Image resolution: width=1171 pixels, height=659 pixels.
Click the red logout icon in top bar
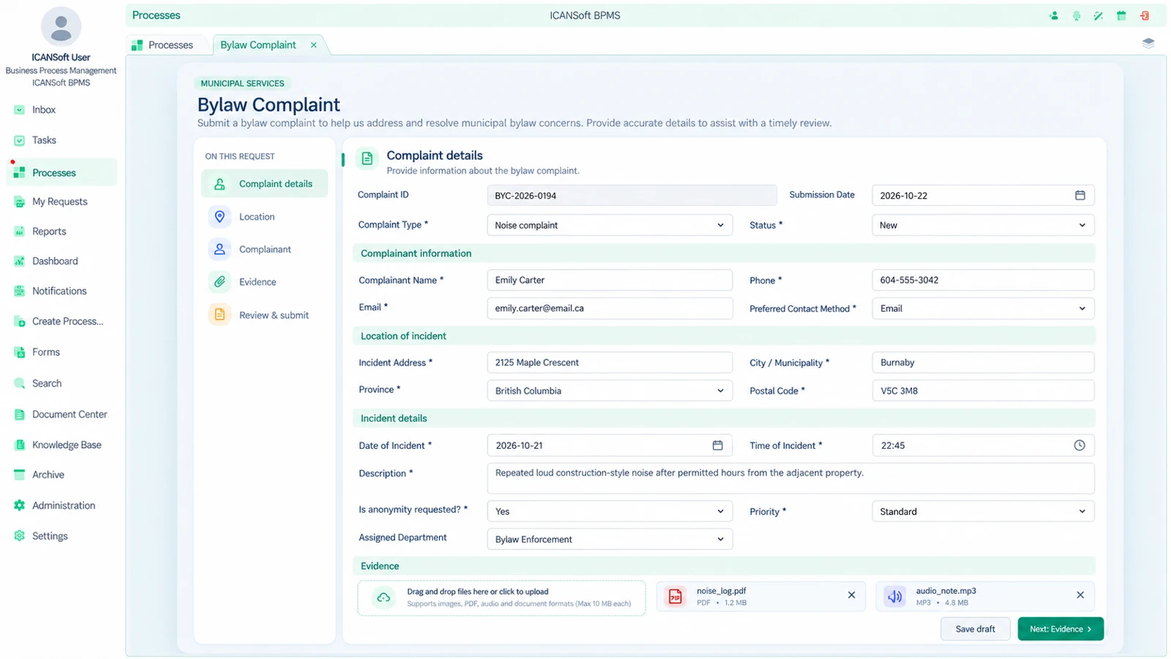pyautogui.click(x=1144, y=15)
